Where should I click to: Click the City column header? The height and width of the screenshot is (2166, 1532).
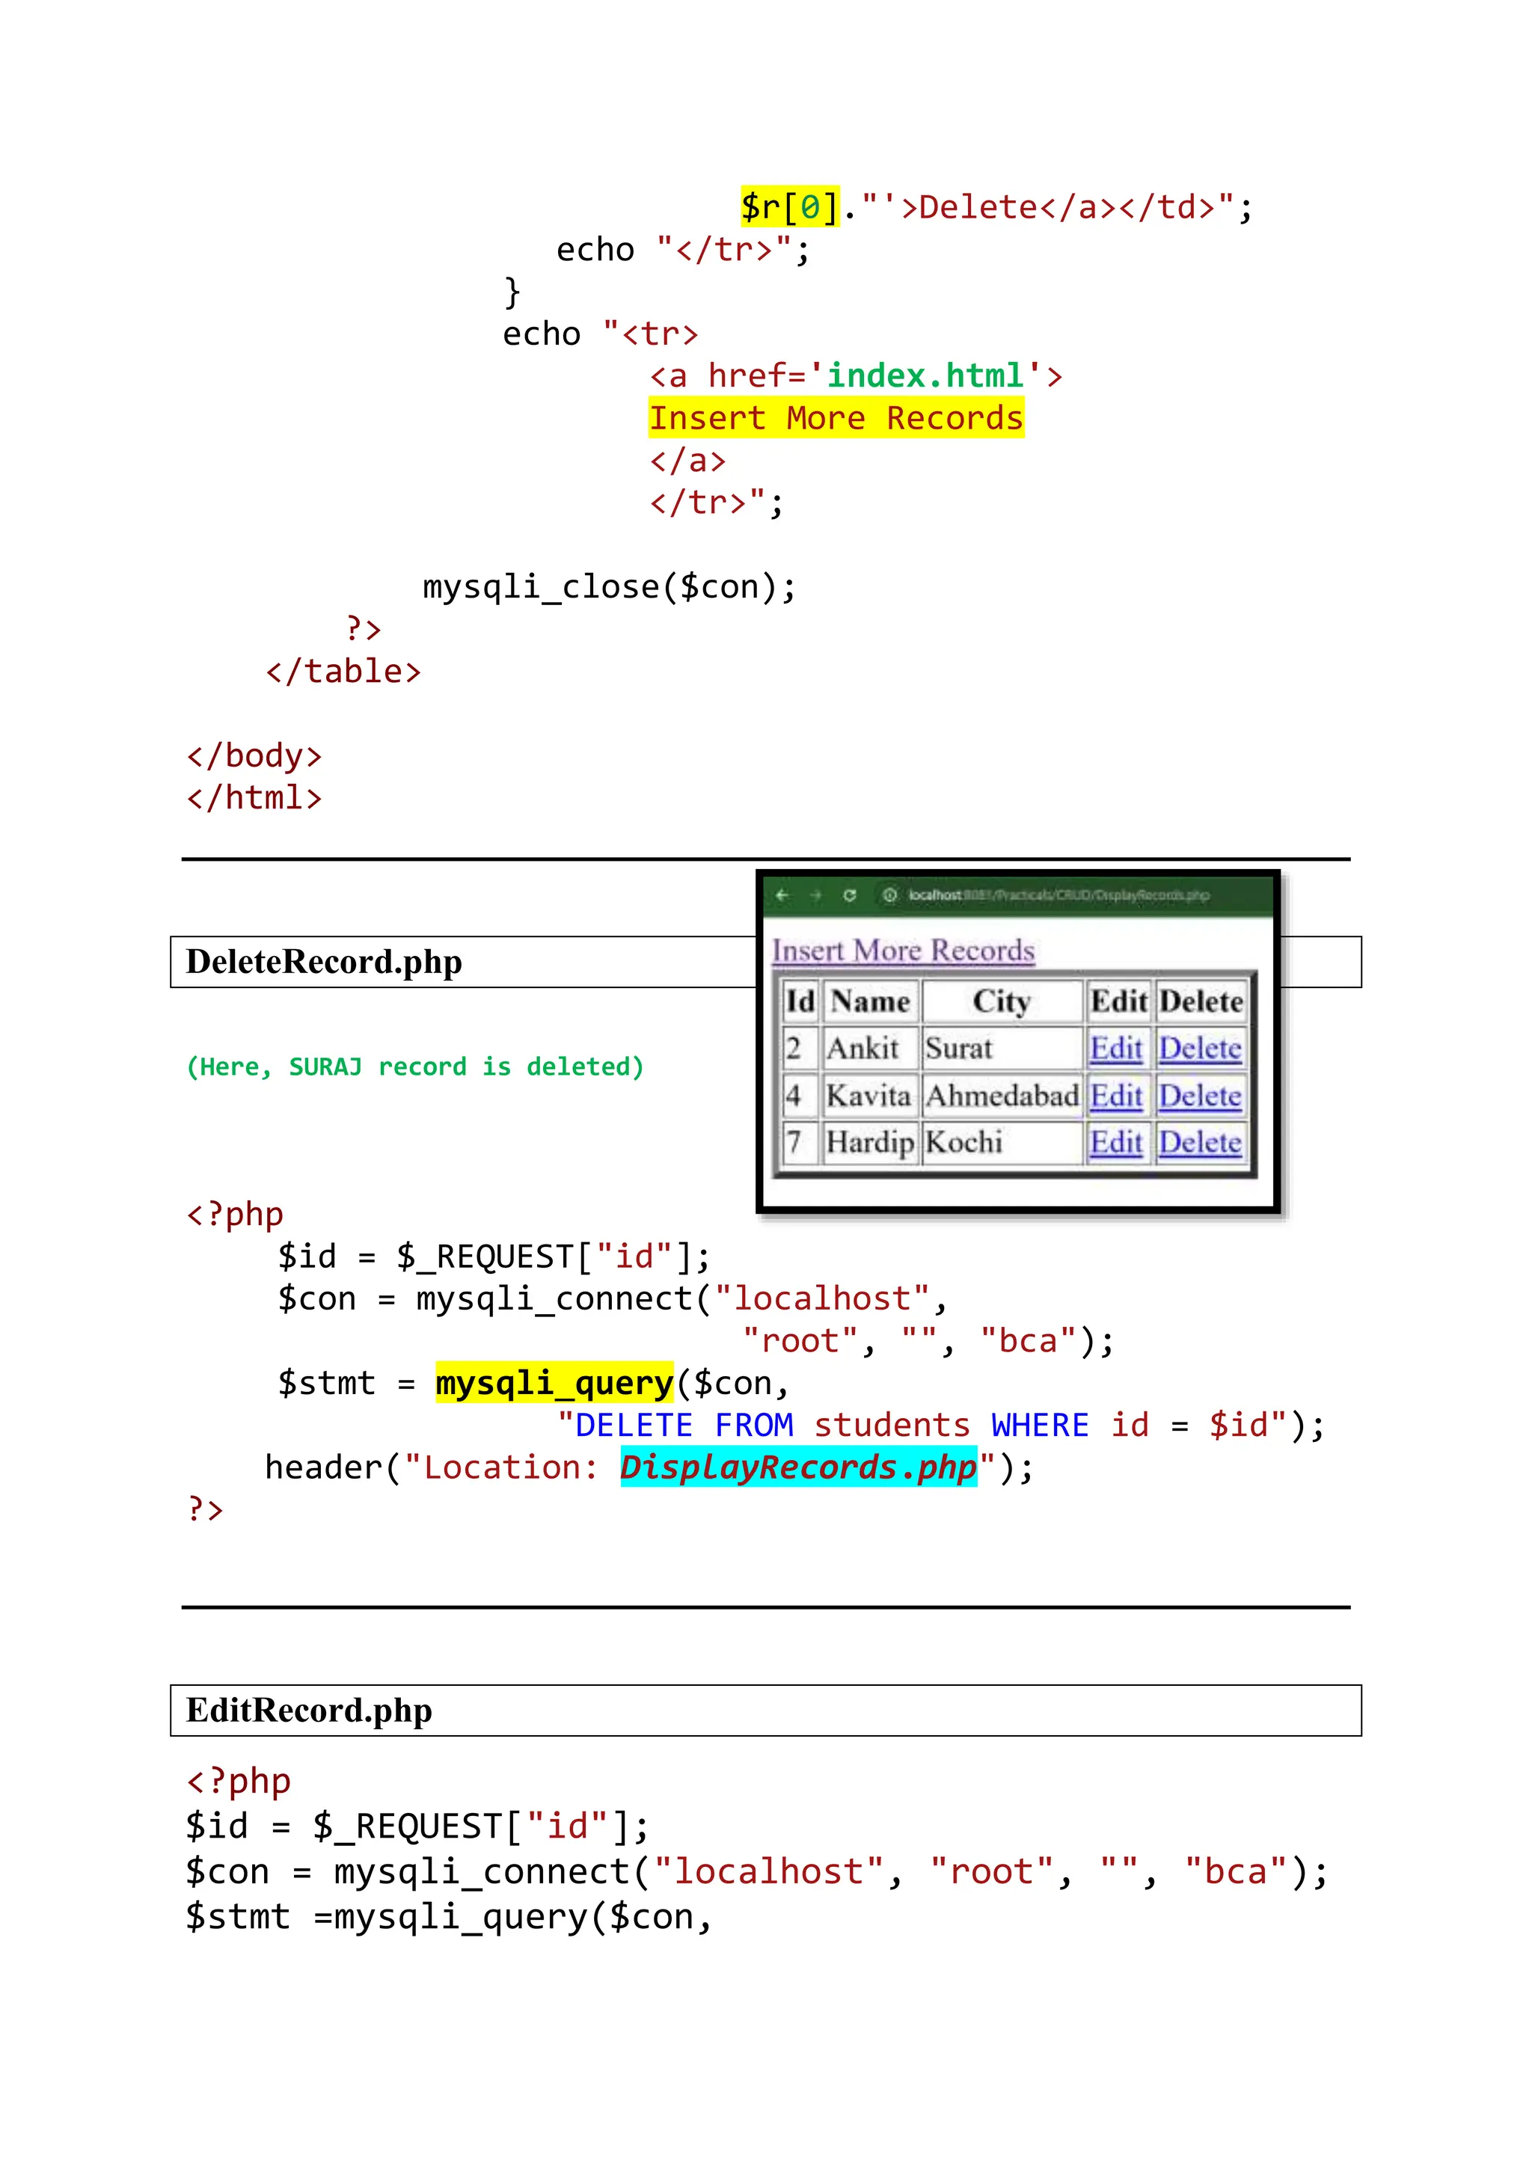(x=1001, y=1001)
